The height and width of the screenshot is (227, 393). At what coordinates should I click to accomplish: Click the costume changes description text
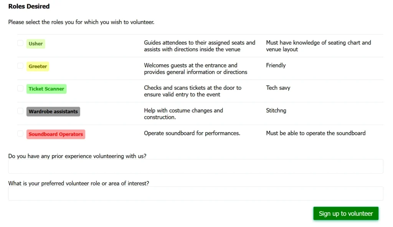[183, 114]
